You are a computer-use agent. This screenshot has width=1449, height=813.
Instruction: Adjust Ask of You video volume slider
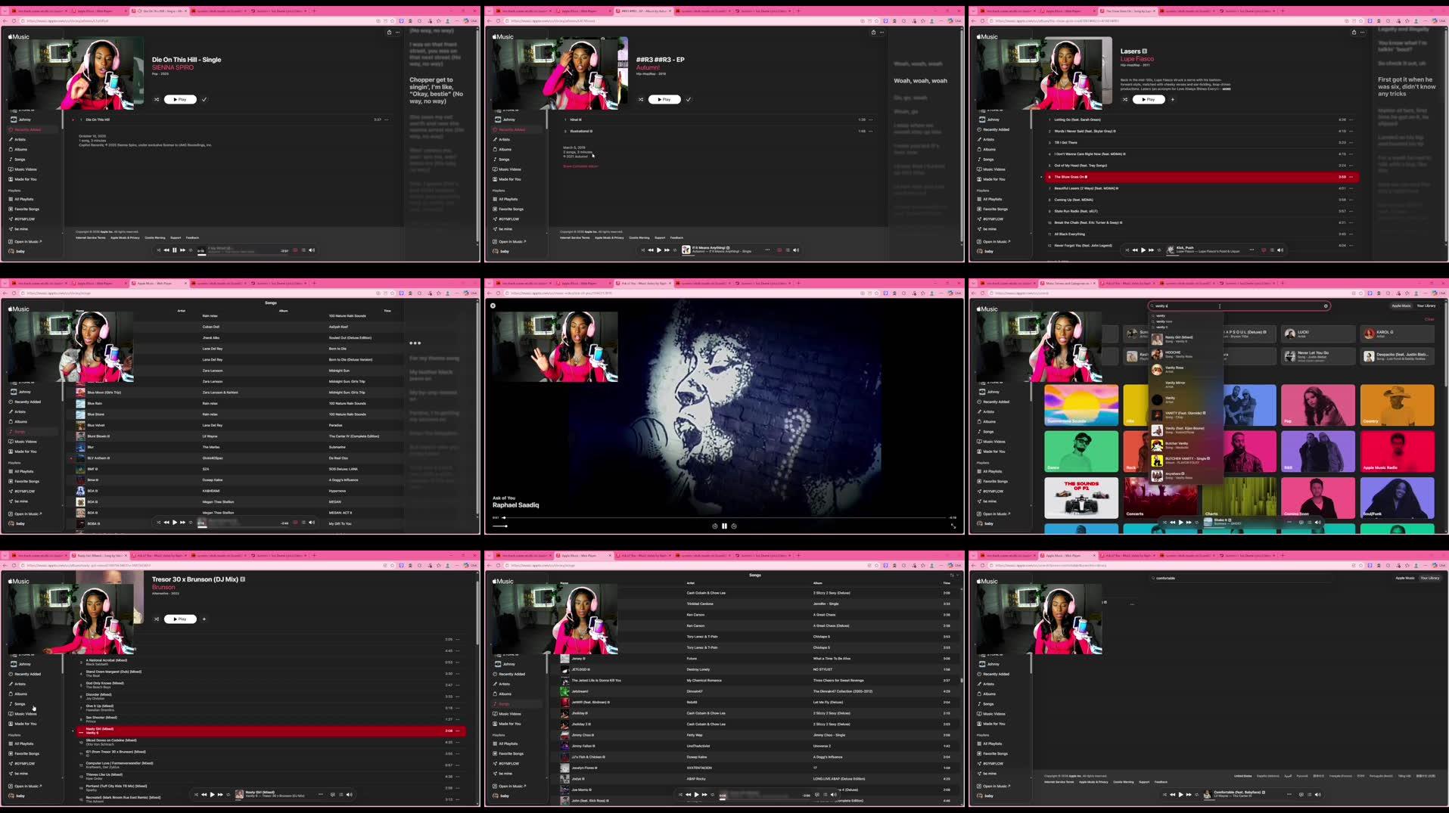pyautogui.click(x=500, y=526)
